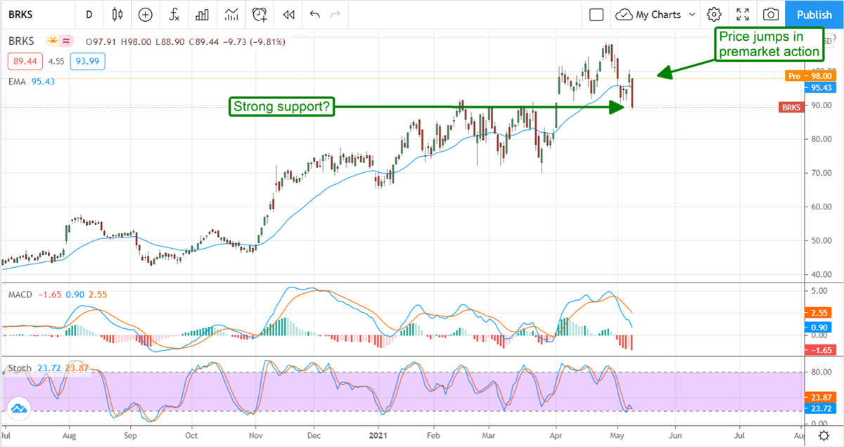This screenshot has height=447, width=844.
Task: Open the indicator templates icon
Action: pos(231,14)
